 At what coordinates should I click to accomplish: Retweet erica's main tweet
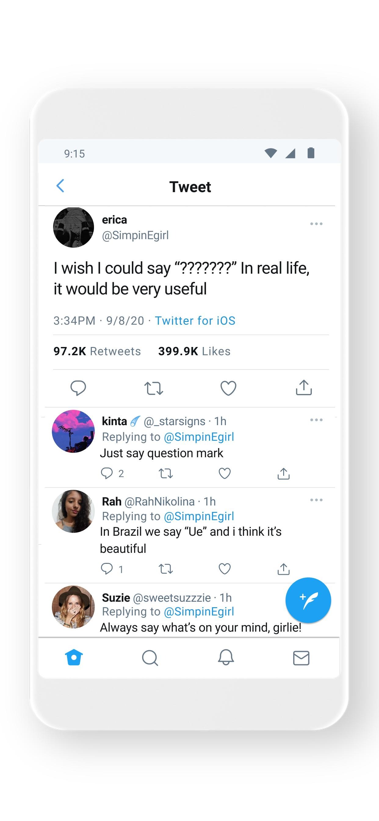(x=153, y=388)
